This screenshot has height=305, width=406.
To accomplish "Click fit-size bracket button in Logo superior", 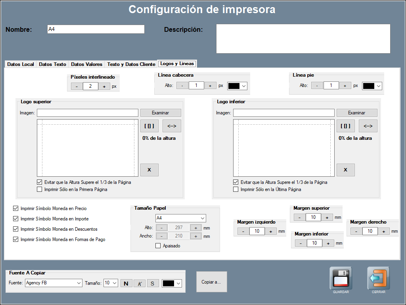I will coord(149,126).
